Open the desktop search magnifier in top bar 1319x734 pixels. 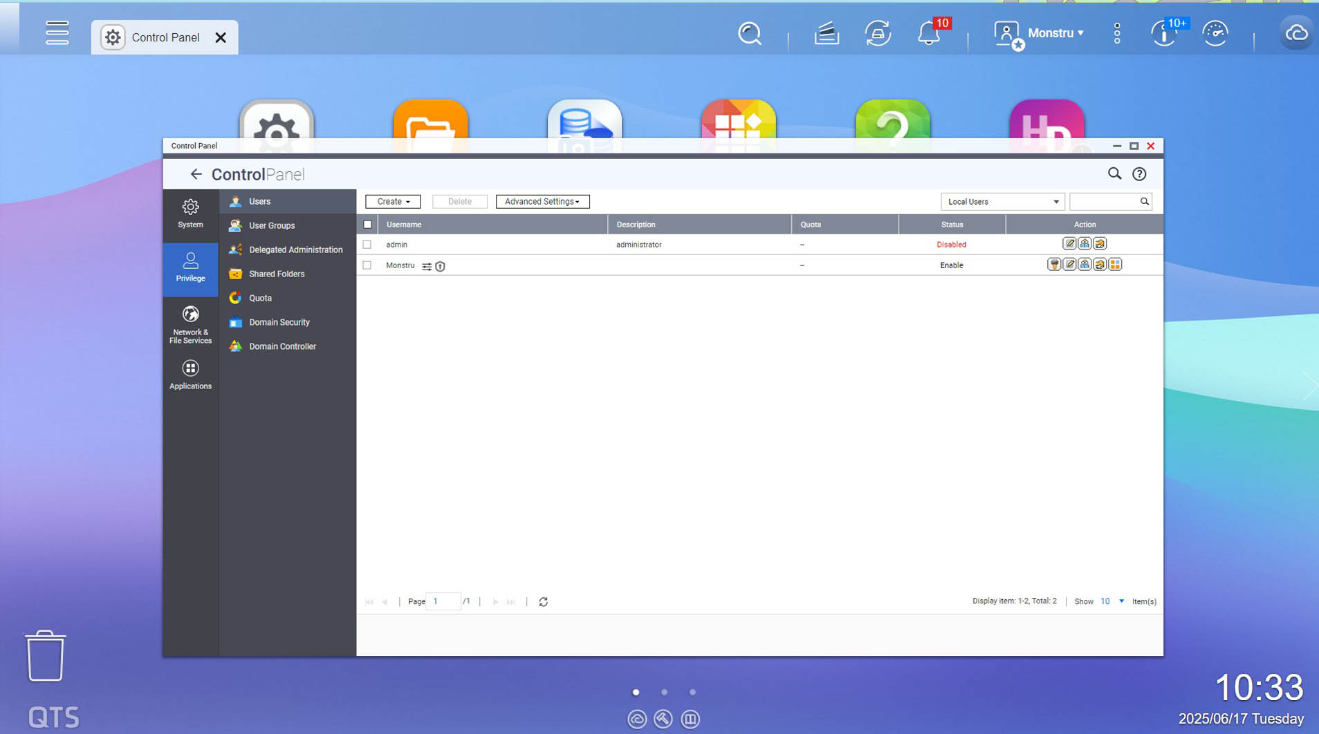749,33
